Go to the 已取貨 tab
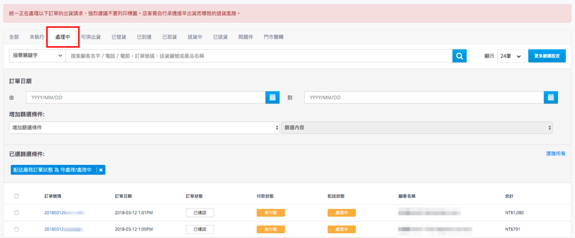This screenshot has width=575, height=238. click(x=170, y=37)
